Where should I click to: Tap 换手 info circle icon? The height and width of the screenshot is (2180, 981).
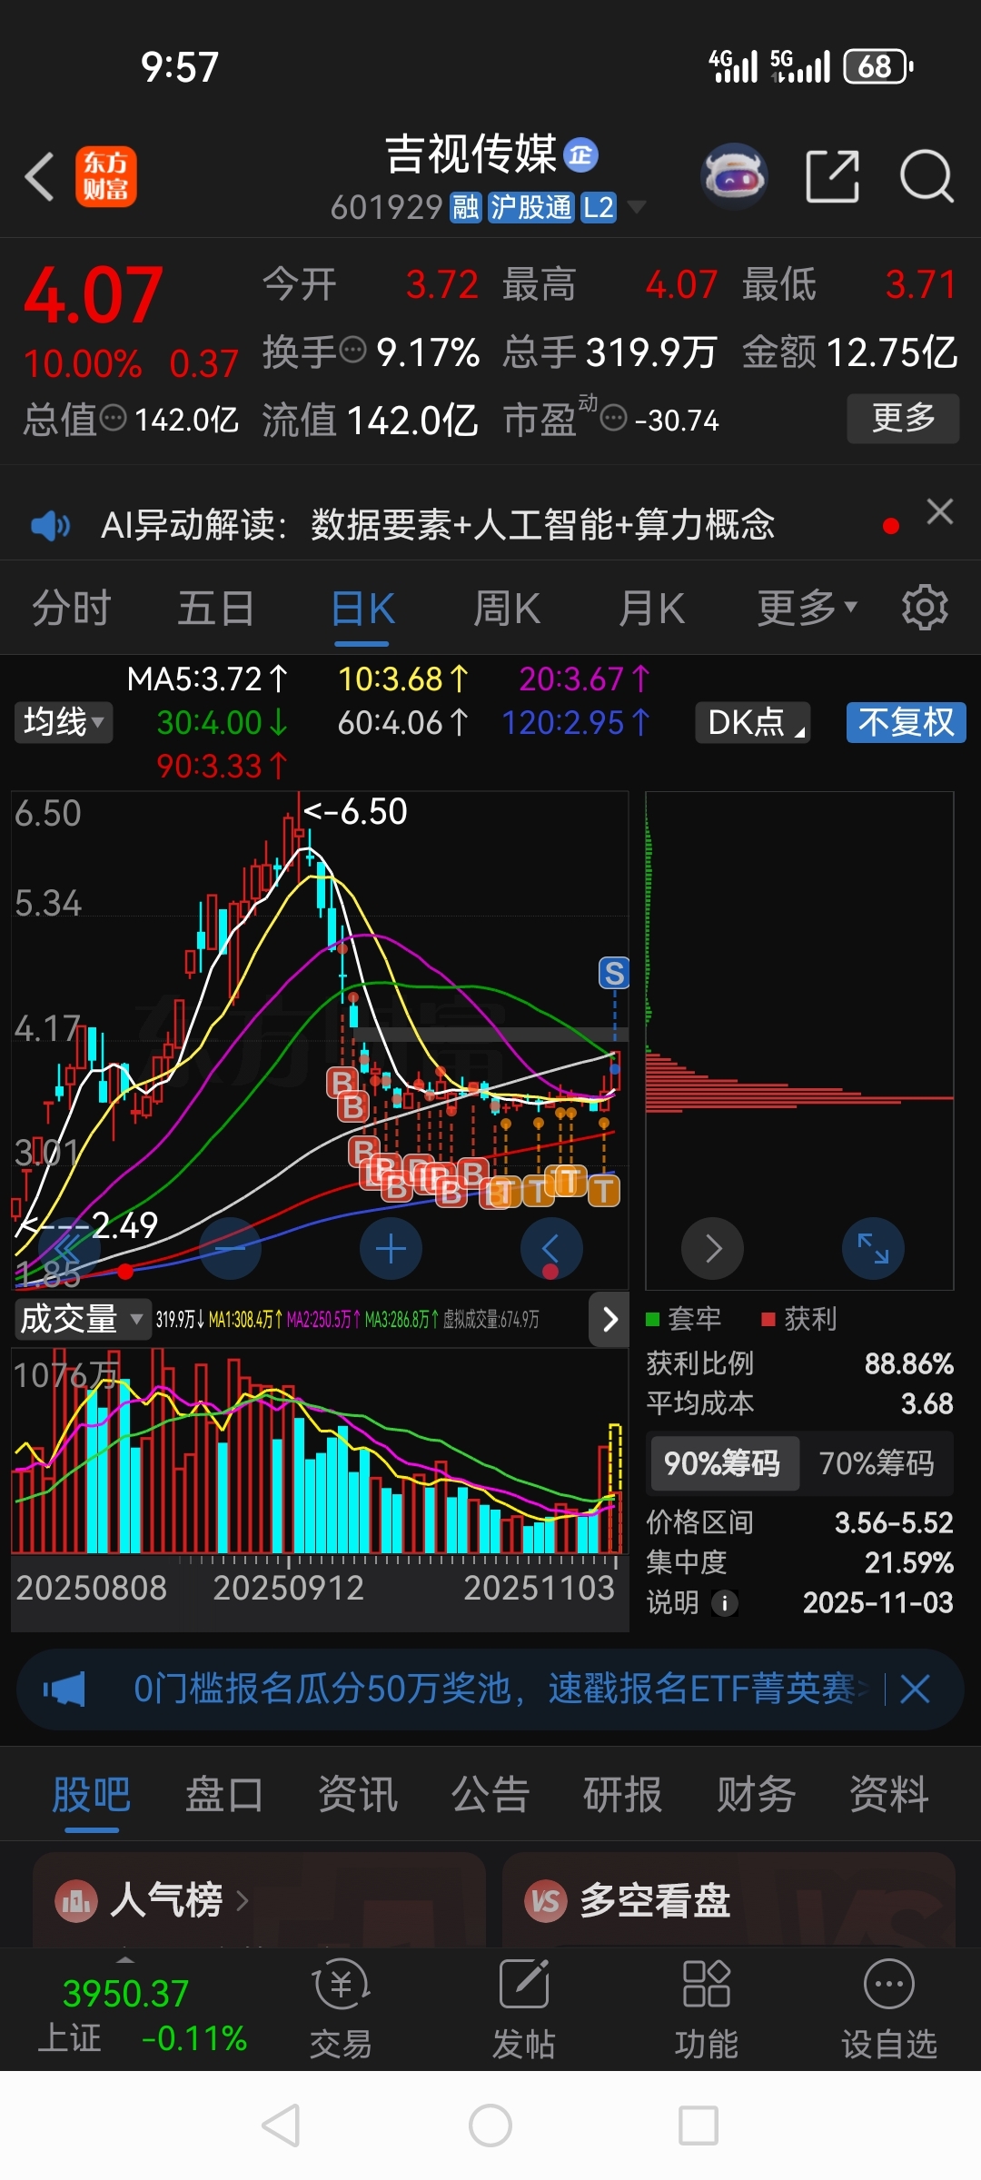coord(352,349)
